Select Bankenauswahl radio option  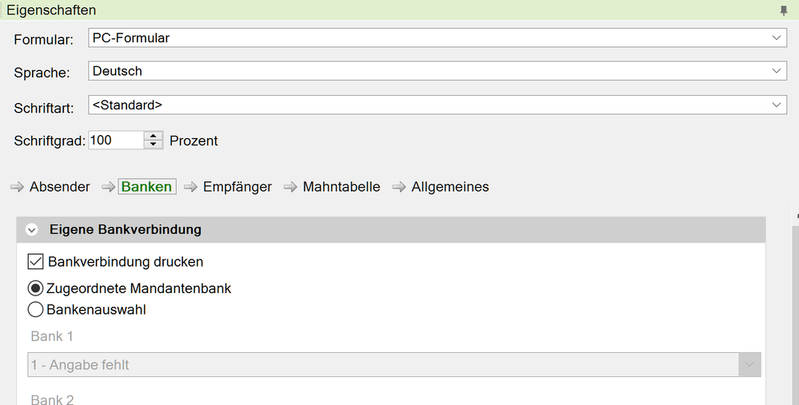point(35,309)
